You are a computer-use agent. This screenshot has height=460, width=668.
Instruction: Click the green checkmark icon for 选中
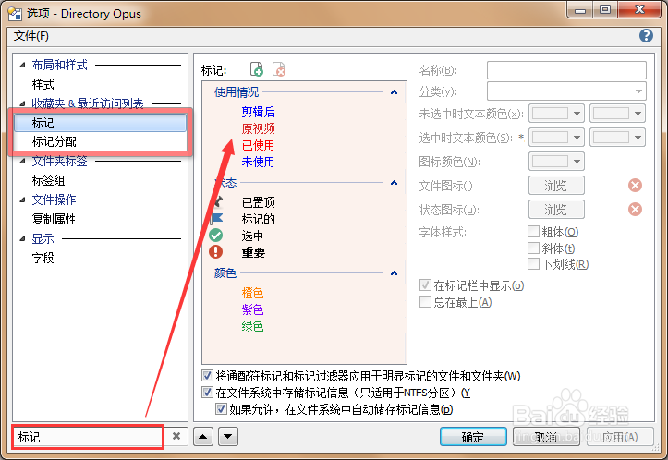(215, 236)
